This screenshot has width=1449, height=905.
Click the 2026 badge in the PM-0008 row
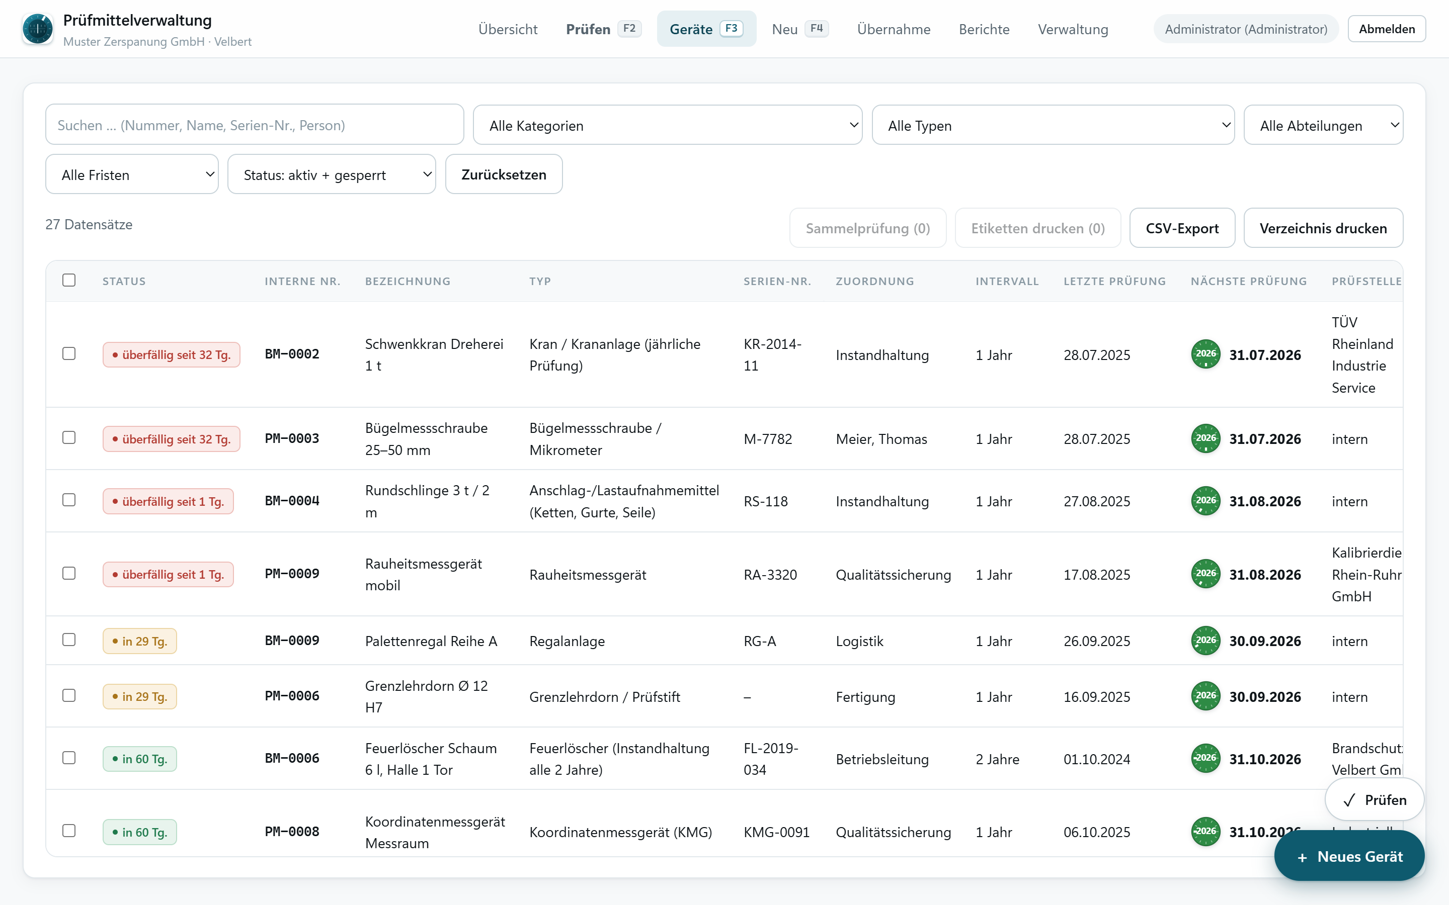[x=1205, y=832]
